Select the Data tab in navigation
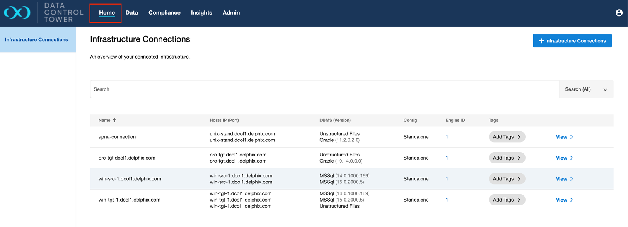 [131, 13]
